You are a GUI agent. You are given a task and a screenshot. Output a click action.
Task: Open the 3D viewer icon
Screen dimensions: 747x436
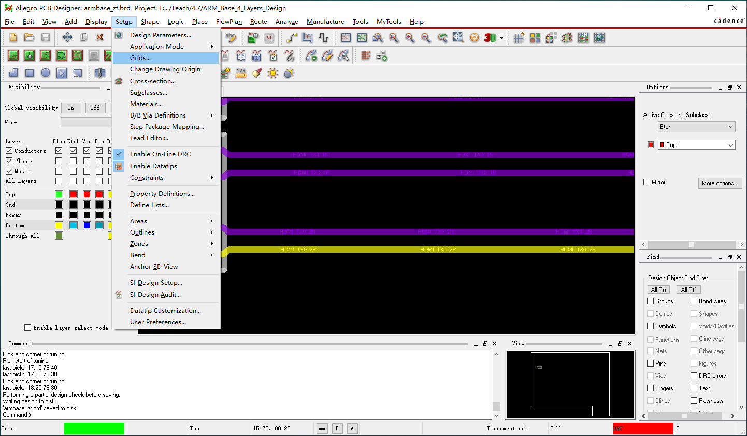[490, 37]
